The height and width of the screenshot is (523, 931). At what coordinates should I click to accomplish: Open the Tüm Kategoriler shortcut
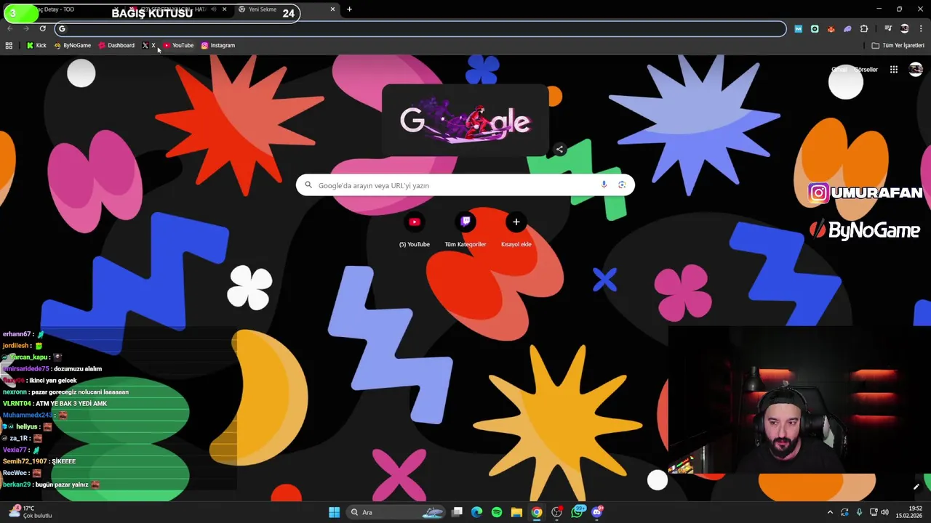(465, 230)
